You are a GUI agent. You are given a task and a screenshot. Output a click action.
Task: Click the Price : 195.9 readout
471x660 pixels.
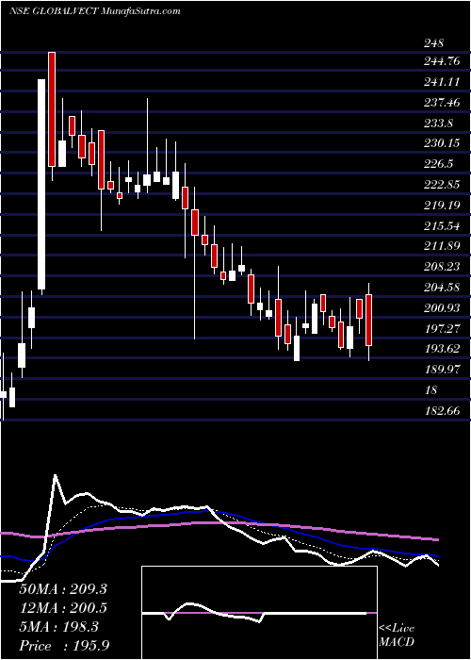pyautogui.click(x=64, y=646)
